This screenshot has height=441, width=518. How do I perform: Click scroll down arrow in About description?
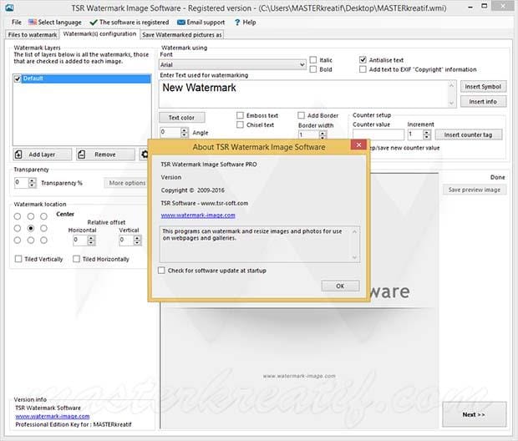click(x=354, y=257)
